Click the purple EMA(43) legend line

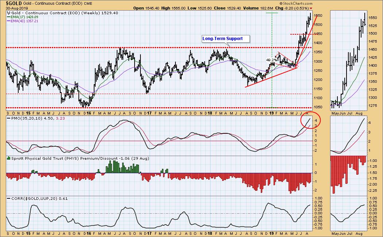point(8,21)
